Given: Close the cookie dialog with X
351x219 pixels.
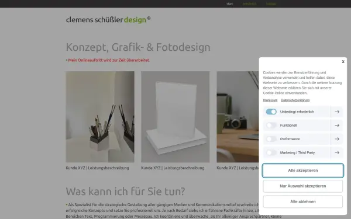Looking at the screenshot, I should tap(343, 62).
